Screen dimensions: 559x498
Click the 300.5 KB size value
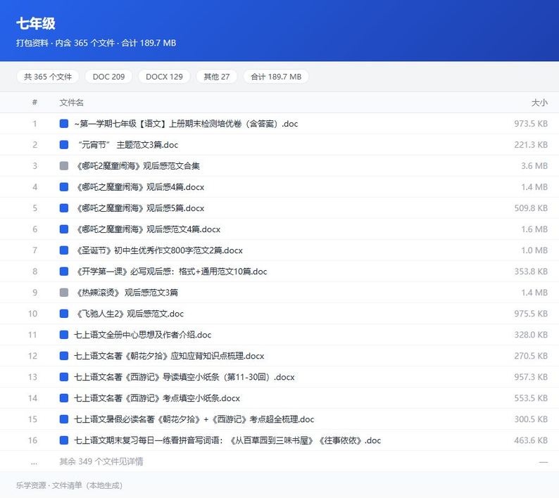[x=531, y=419]
